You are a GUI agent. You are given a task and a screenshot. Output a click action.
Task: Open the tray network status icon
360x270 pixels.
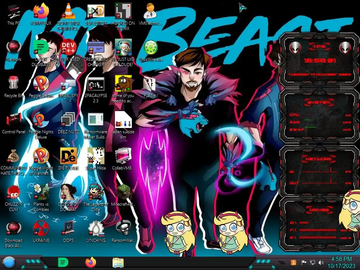[313, 262]
